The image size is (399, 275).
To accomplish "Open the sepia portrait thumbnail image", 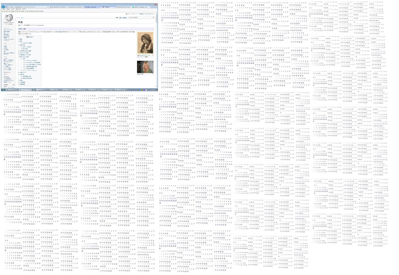I will coord(145,44).
